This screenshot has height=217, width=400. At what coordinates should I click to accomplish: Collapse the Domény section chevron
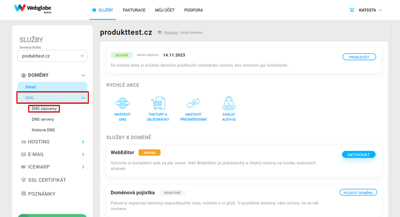tap(83, 75)
